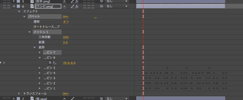Expand the ...ピン 7 entry

point(40,52)
